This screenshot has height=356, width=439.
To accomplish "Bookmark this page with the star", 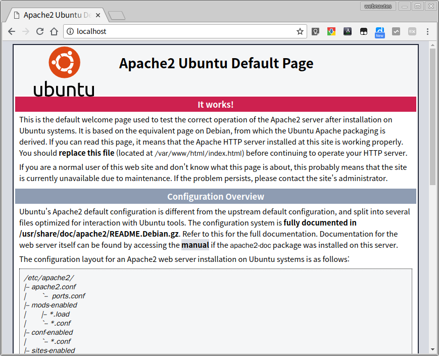I will click(x=300, y=31).
